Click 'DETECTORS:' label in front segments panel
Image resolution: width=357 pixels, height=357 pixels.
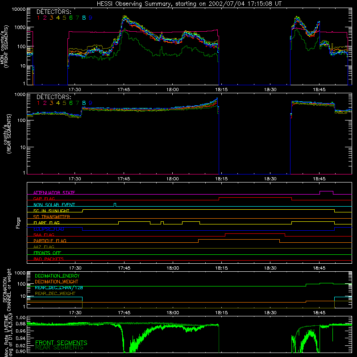(x=54, y=12)
